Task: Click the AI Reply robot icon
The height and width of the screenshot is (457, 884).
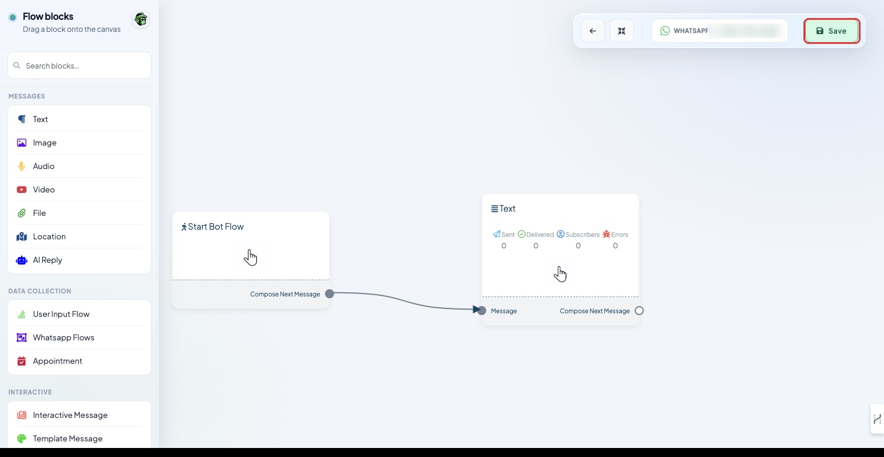Action: click(22, 260)
